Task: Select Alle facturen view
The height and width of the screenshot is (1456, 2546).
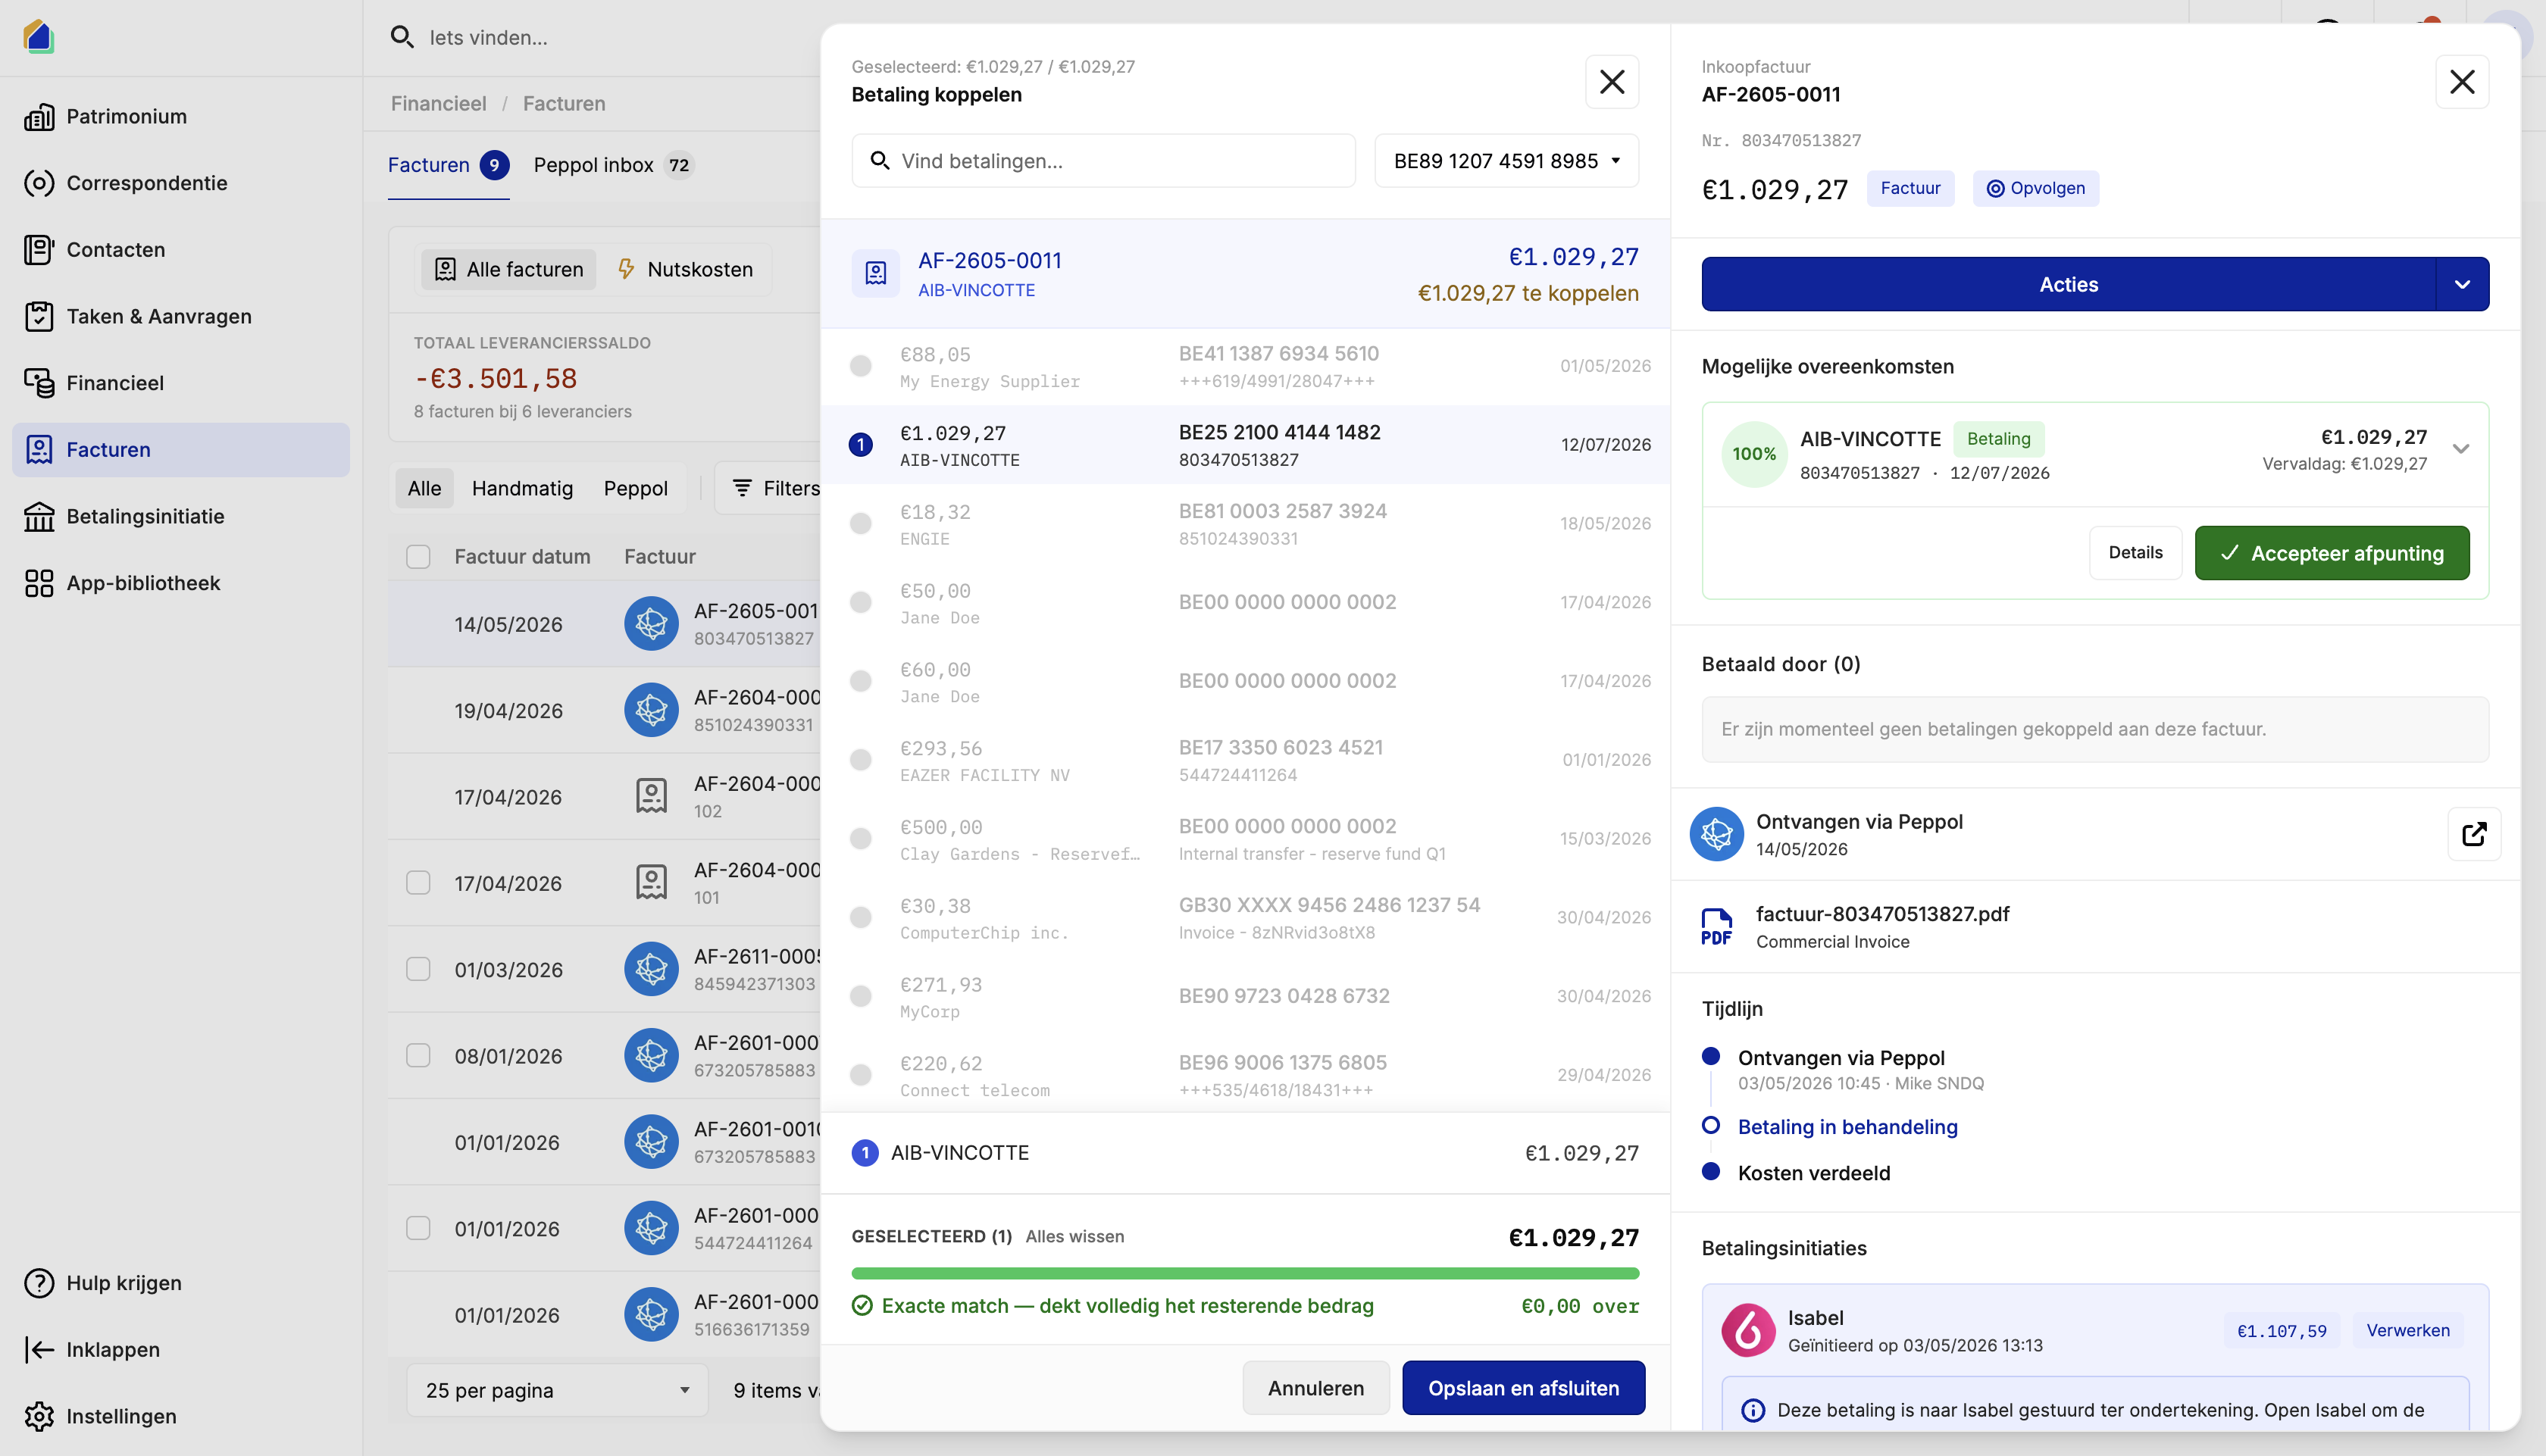Action: (x=509, y=269)
